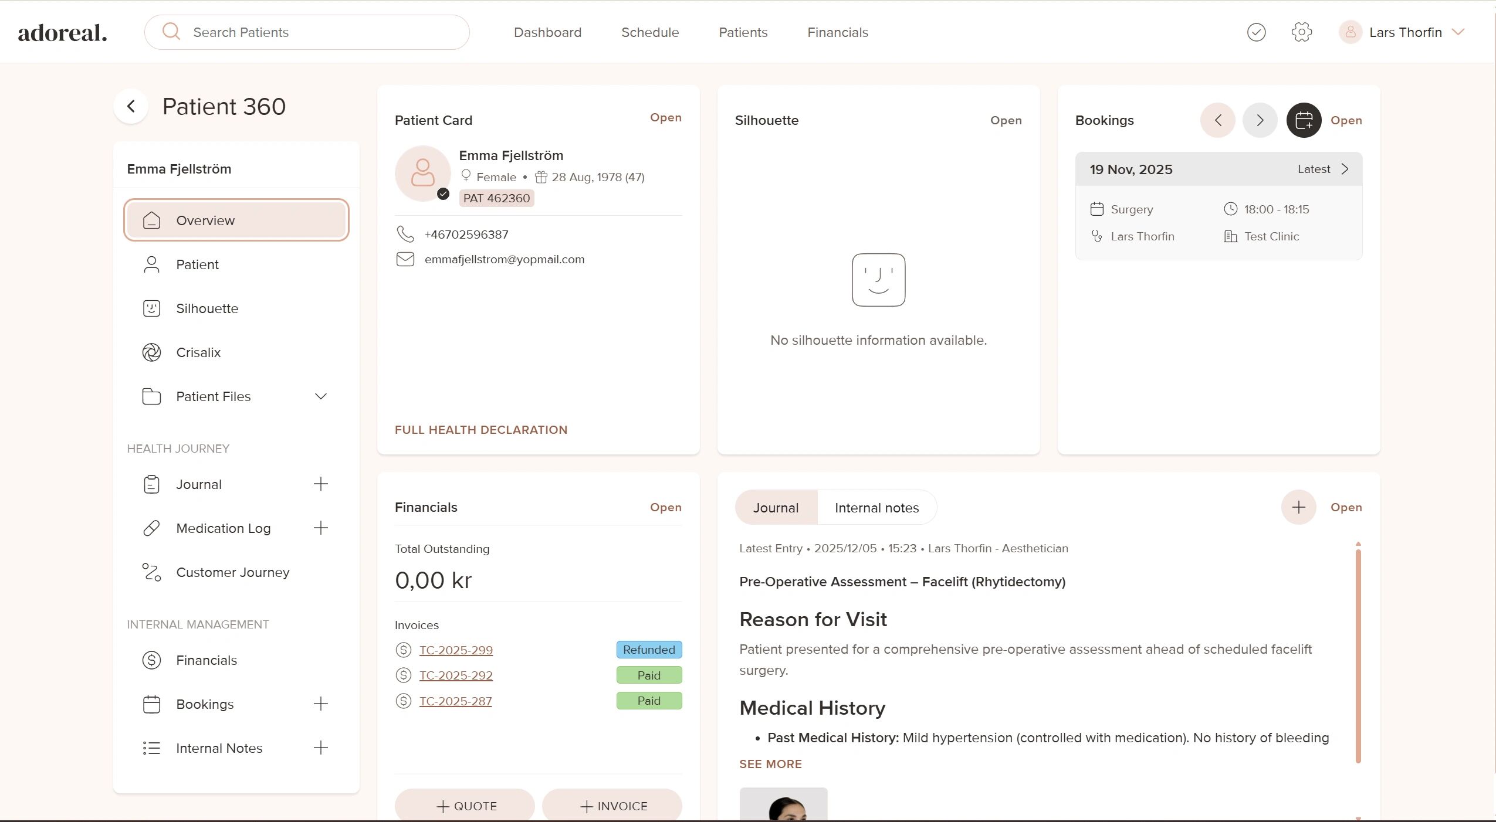Go to next booking with right arrow
The image size is (1496, 822).
(x=1260, y=120)
